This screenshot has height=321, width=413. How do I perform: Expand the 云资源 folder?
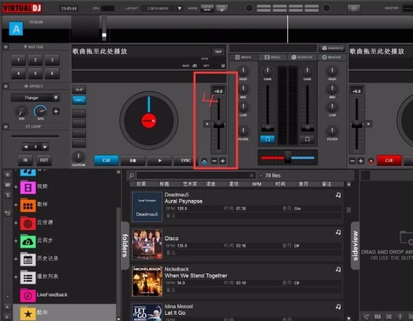[16, 223]
